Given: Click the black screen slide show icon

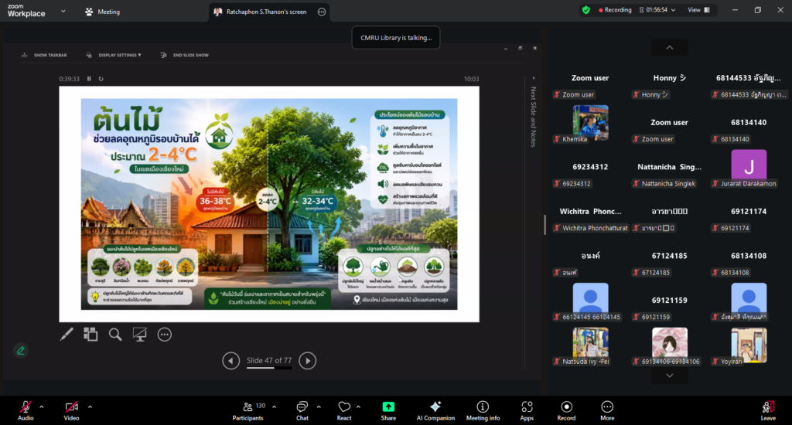Looking at the screenshot, I should tap(139, 334).
